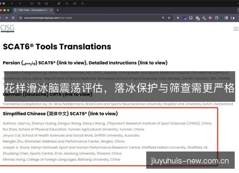Click the zoom magnifier icon in the address bar
Viewport: 239px width, 173px height.
[163, 18]
